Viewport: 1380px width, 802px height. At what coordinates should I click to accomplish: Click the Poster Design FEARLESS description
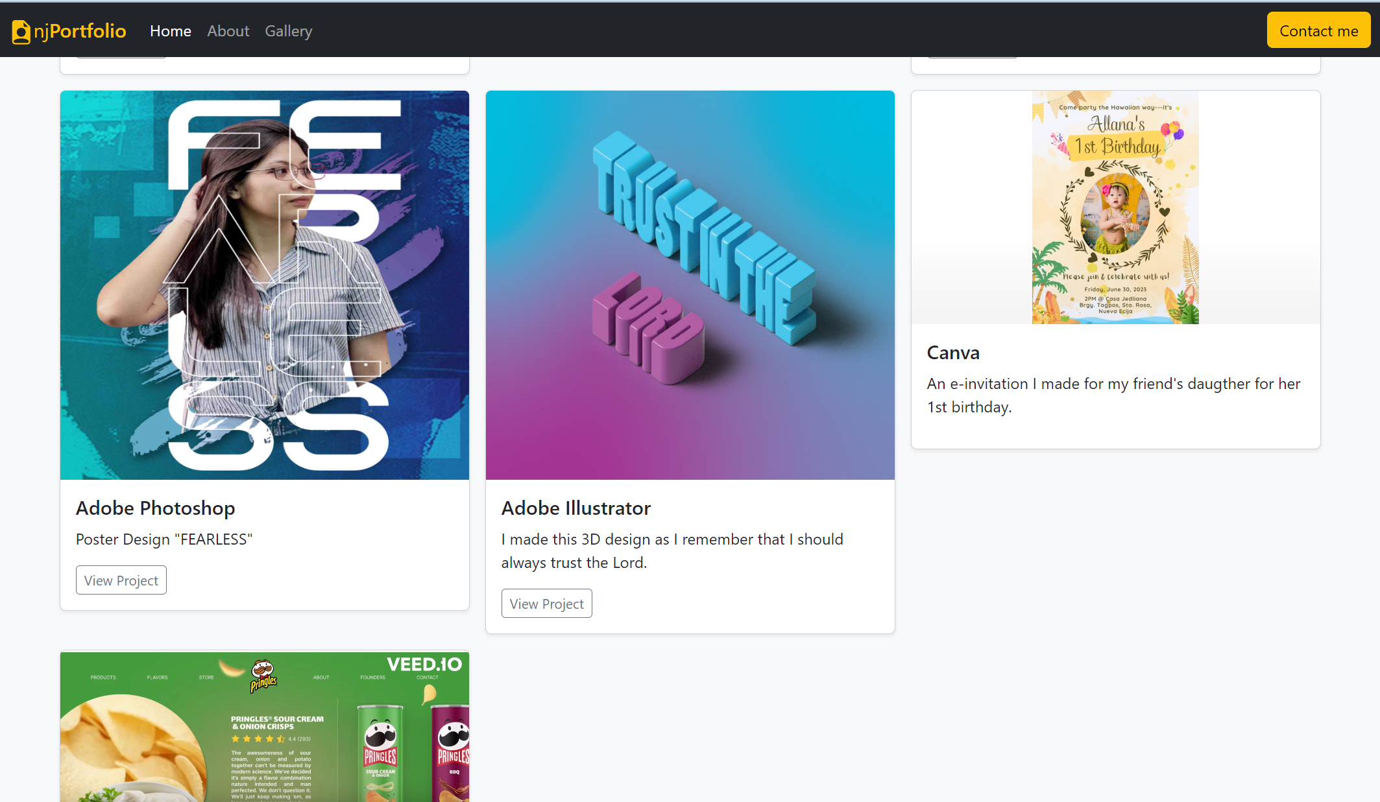(163, 539)
